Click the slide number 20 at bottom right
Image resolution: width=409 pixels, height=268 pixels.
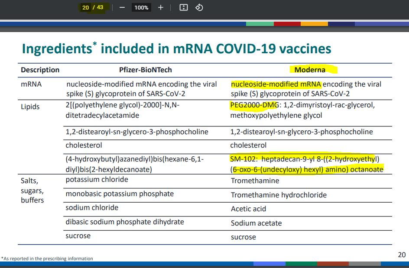[402, 255]
